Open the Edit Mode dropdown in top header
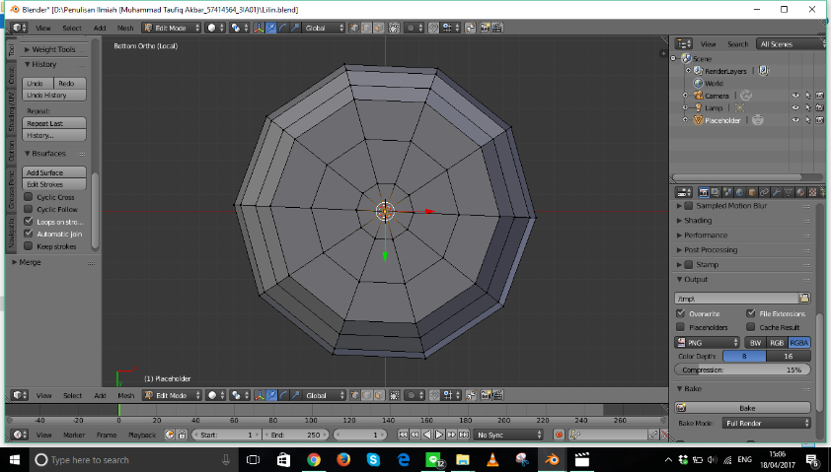This screenshot has height=472, width=831. [172, 28]
